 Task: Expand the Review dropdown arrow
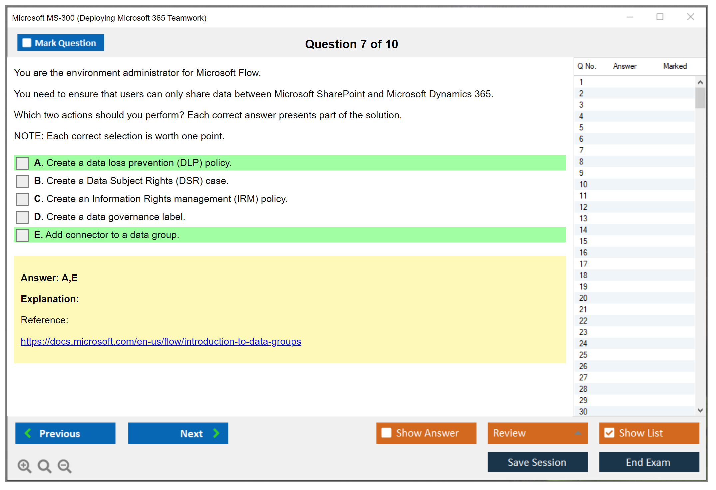(x=578, y=433)
